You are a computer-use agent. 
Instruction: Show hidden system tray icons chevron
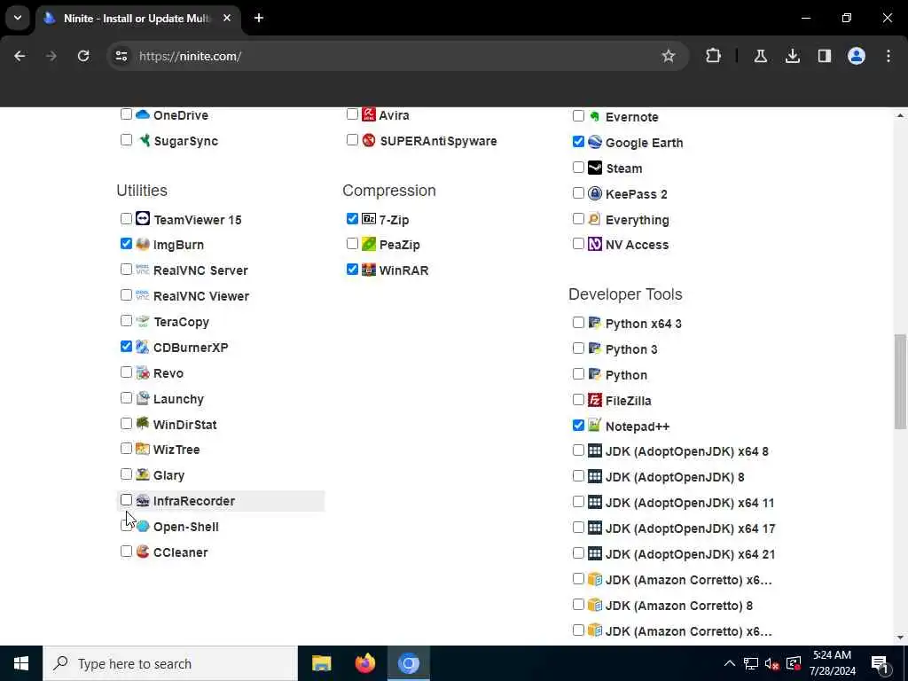[x=730, y=663]
